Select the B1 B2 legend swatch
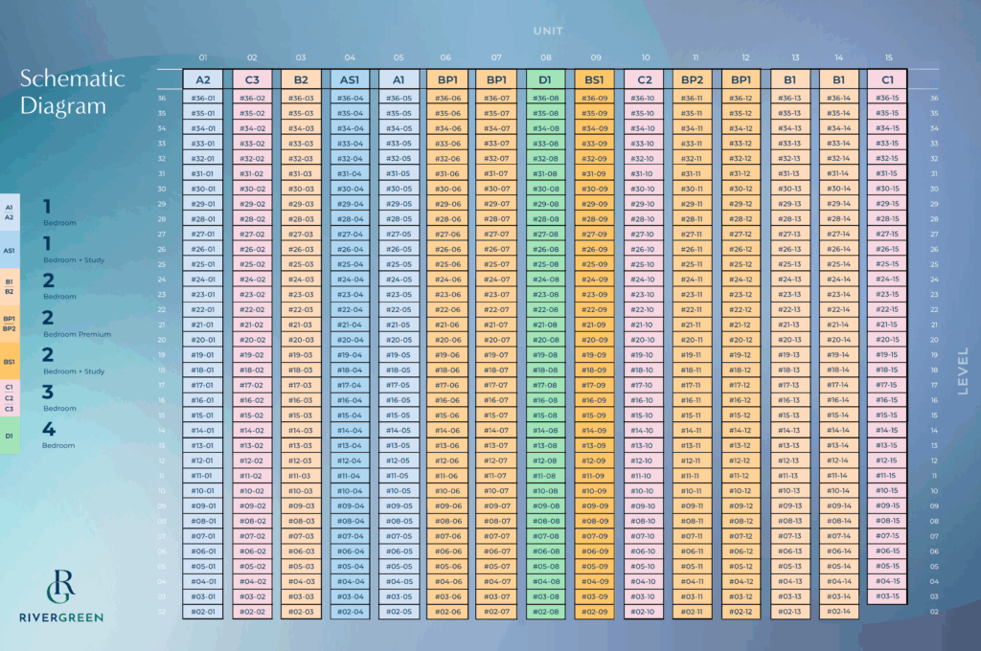981x651 pixels. tap(10, 287)
